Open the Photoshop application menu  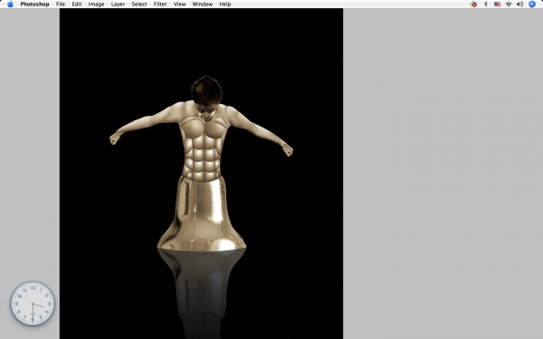34,5
